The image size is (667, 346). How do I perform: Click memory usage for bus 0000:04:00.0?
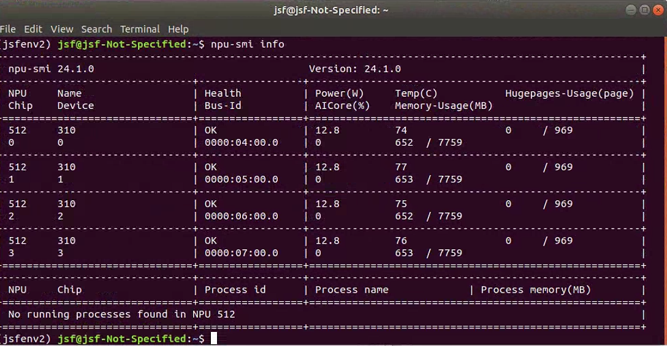(x=429, y=143)
